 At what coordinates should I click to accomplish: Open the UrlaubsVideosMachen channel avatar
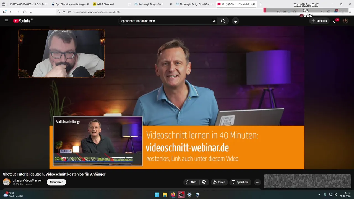[7, 182]
